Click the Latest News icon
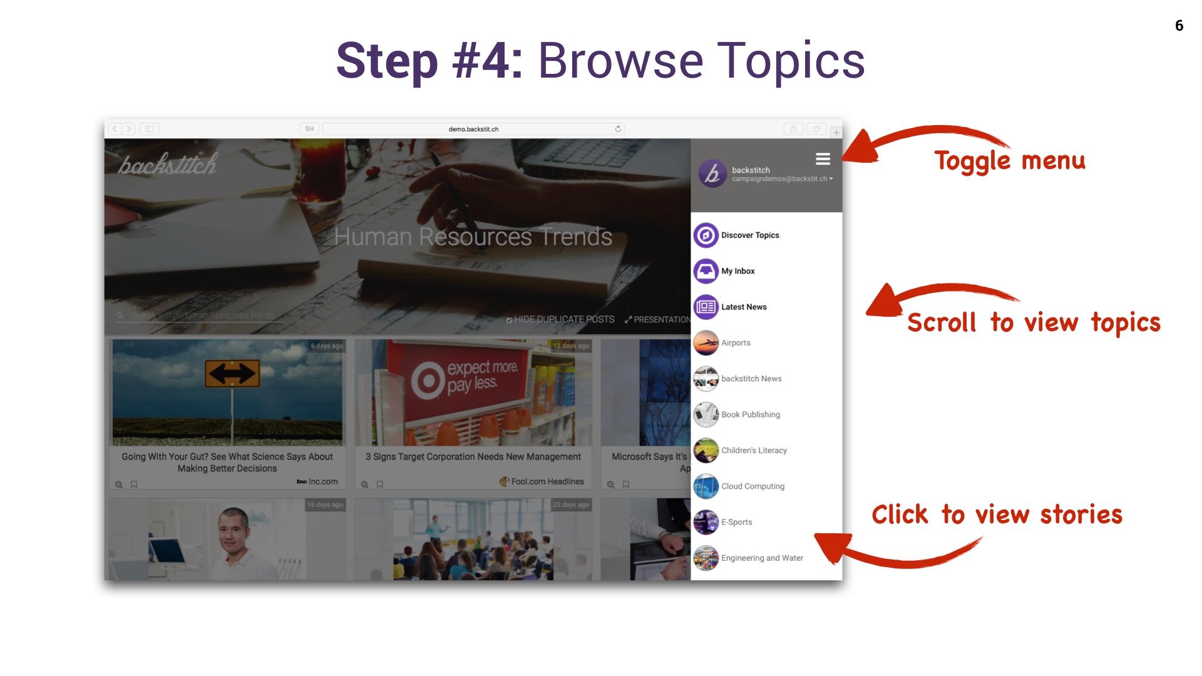The height and width of the screenshot is (676, 1202). coord(706,306)
